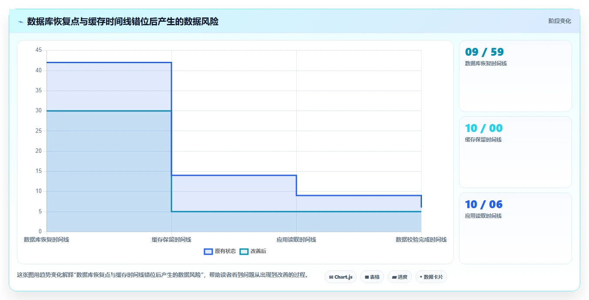Screen dimensions: 589x300
Task: Click the icon in the Chart.js chip
Action: pos(331,277)
